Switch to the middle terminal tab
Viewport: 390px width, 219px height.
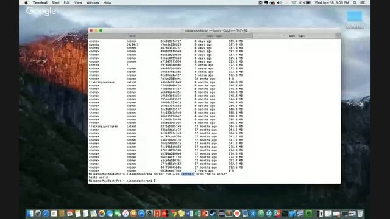211,36
